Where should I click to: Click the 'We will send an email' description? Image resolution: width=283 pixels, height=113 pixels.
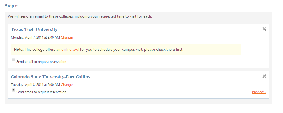point(80,16)
